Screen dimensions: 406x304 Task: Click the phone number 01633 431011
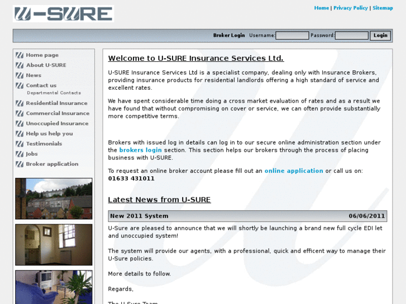[131, 178]
